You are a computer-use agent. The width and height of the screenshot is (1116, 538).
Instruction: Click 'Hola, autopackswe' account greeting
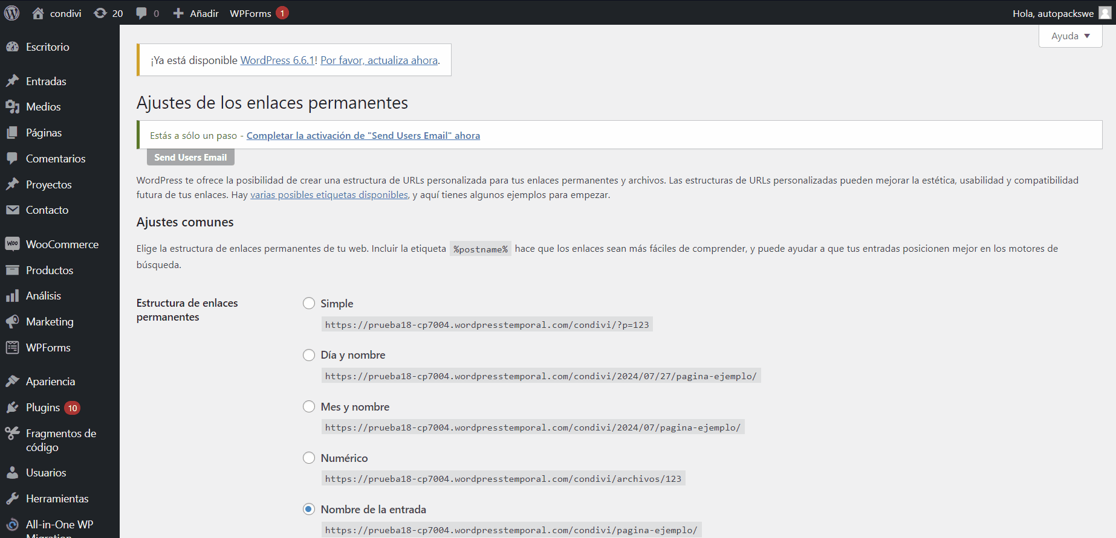point(1053,13)
